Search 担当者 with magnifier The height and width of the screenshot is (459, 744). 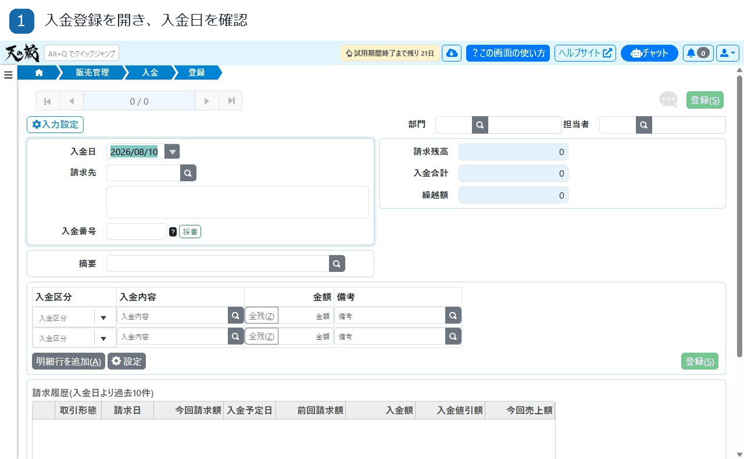click(x=643, y=125)
